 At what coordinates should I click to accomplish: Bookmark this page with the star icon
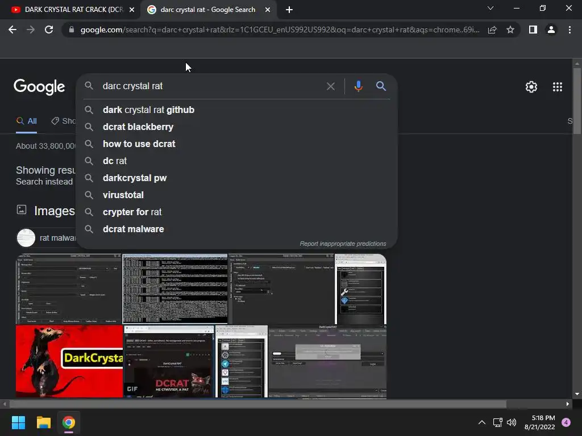(x=510, y=30)
